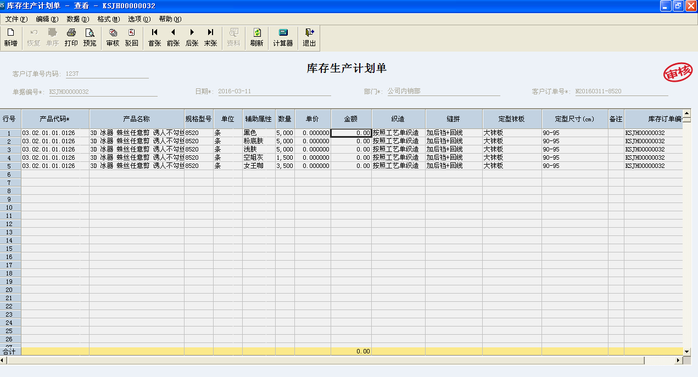Click the 定型尺寸 cell in 空姐灰 row
The width and height of the screenshot is (698, 377).
(x=575, y=157)
